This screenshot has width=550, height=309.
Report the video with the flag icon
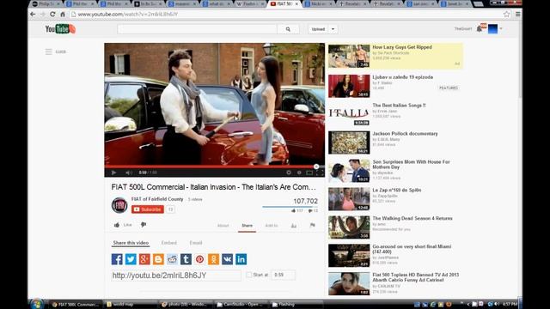click(313, 225)
